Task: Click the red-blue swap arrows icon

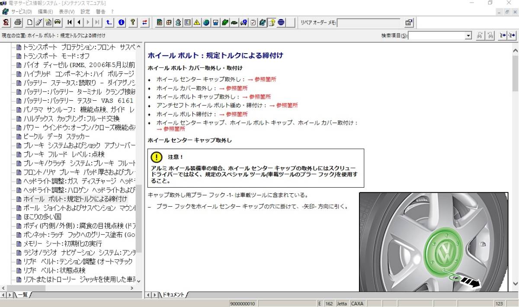Action: click(x=144, y=22)
